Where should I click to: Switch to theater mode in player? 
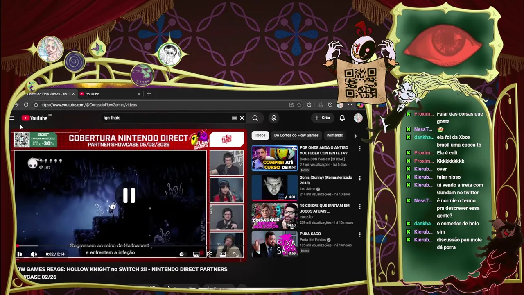(x=223, y=254)
